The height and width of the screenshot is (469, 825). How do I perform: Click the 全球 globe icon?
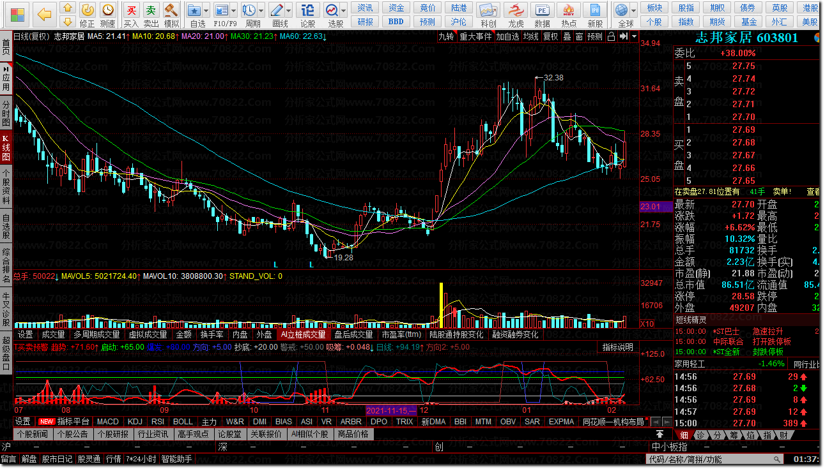tap(621, 10)
